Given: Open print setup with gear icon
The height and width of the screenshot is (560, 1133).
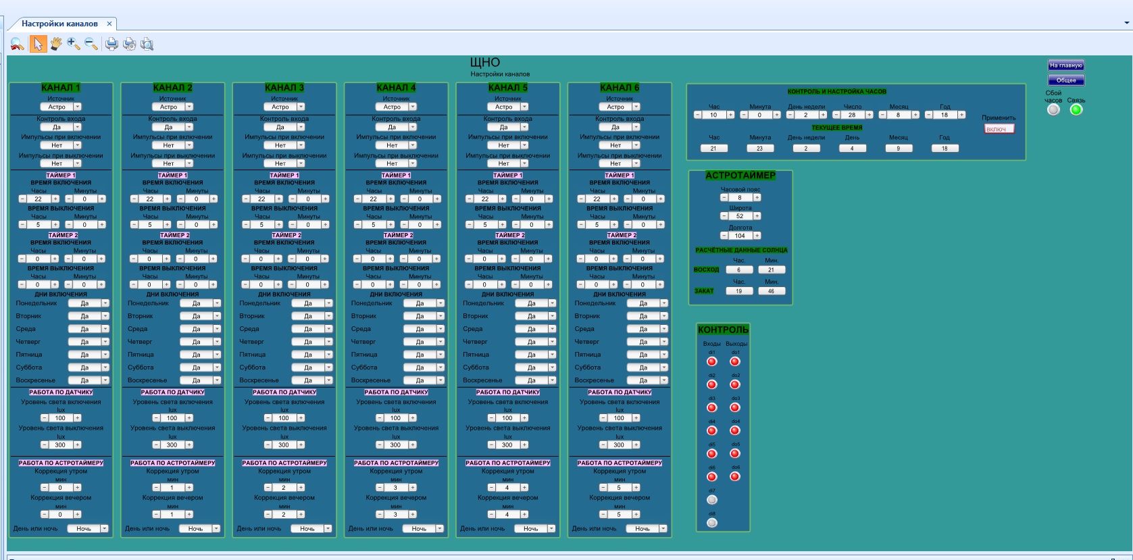Looking at the screenshot, I should pos(129,45).
